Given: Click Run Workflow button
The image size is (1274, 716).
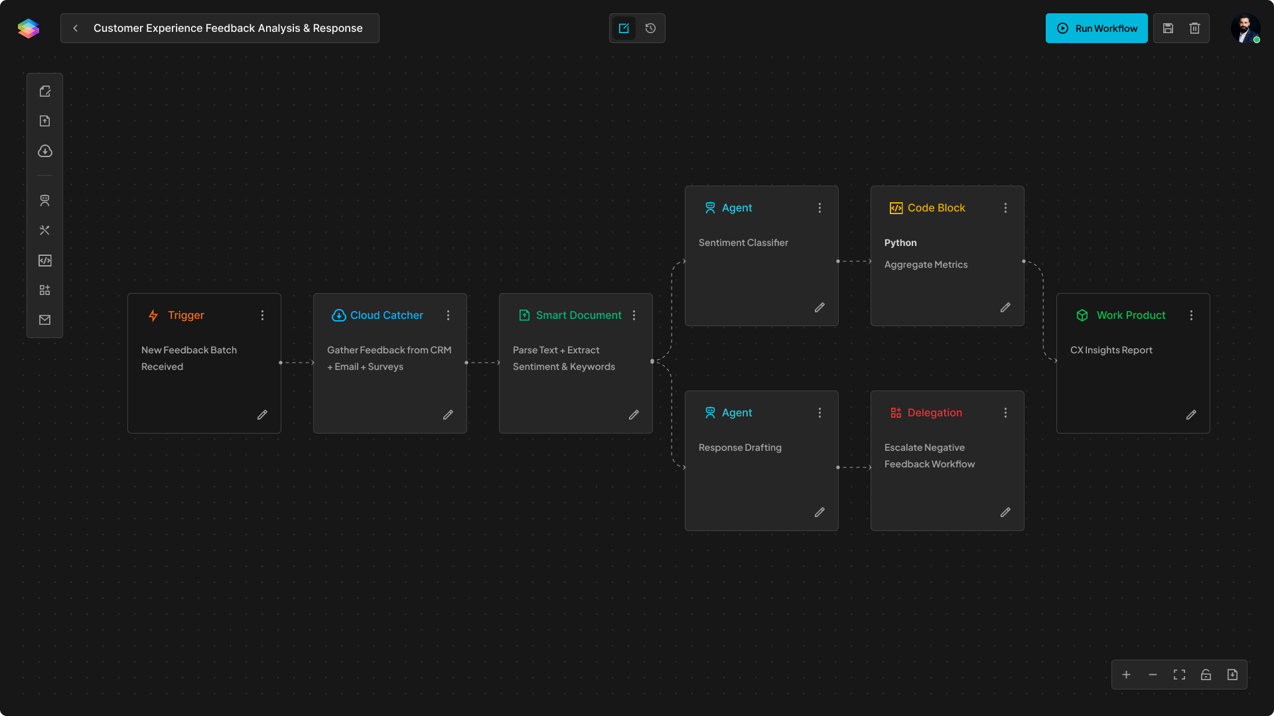Looking at the screenshot, I should [x=1096, y=29].
